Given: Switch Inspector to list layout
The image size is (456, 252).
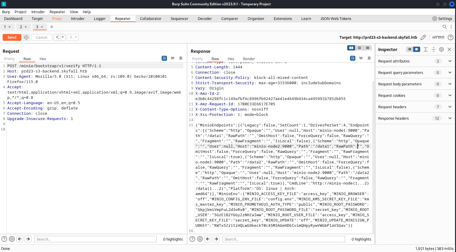Looking at the screenshot, I should tap(410, 49).
